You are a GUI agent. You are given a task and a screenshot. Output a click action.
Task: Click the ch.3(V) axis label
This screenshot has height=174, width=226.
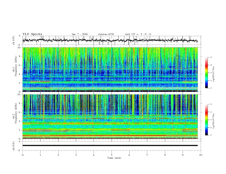pyautogui.click(x=14, y=145)
